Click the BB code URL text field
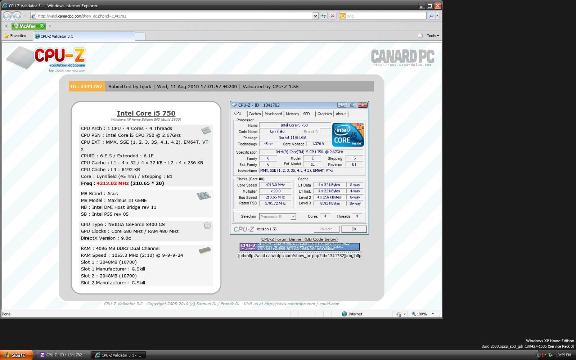The height and width of the screenshot is (360, 576). [x=300, y=256]
